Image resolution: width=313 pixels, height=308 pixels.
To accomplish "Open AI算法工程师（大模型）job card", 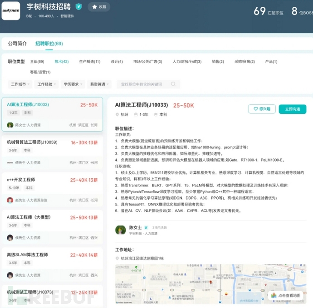I will (52, 227).
